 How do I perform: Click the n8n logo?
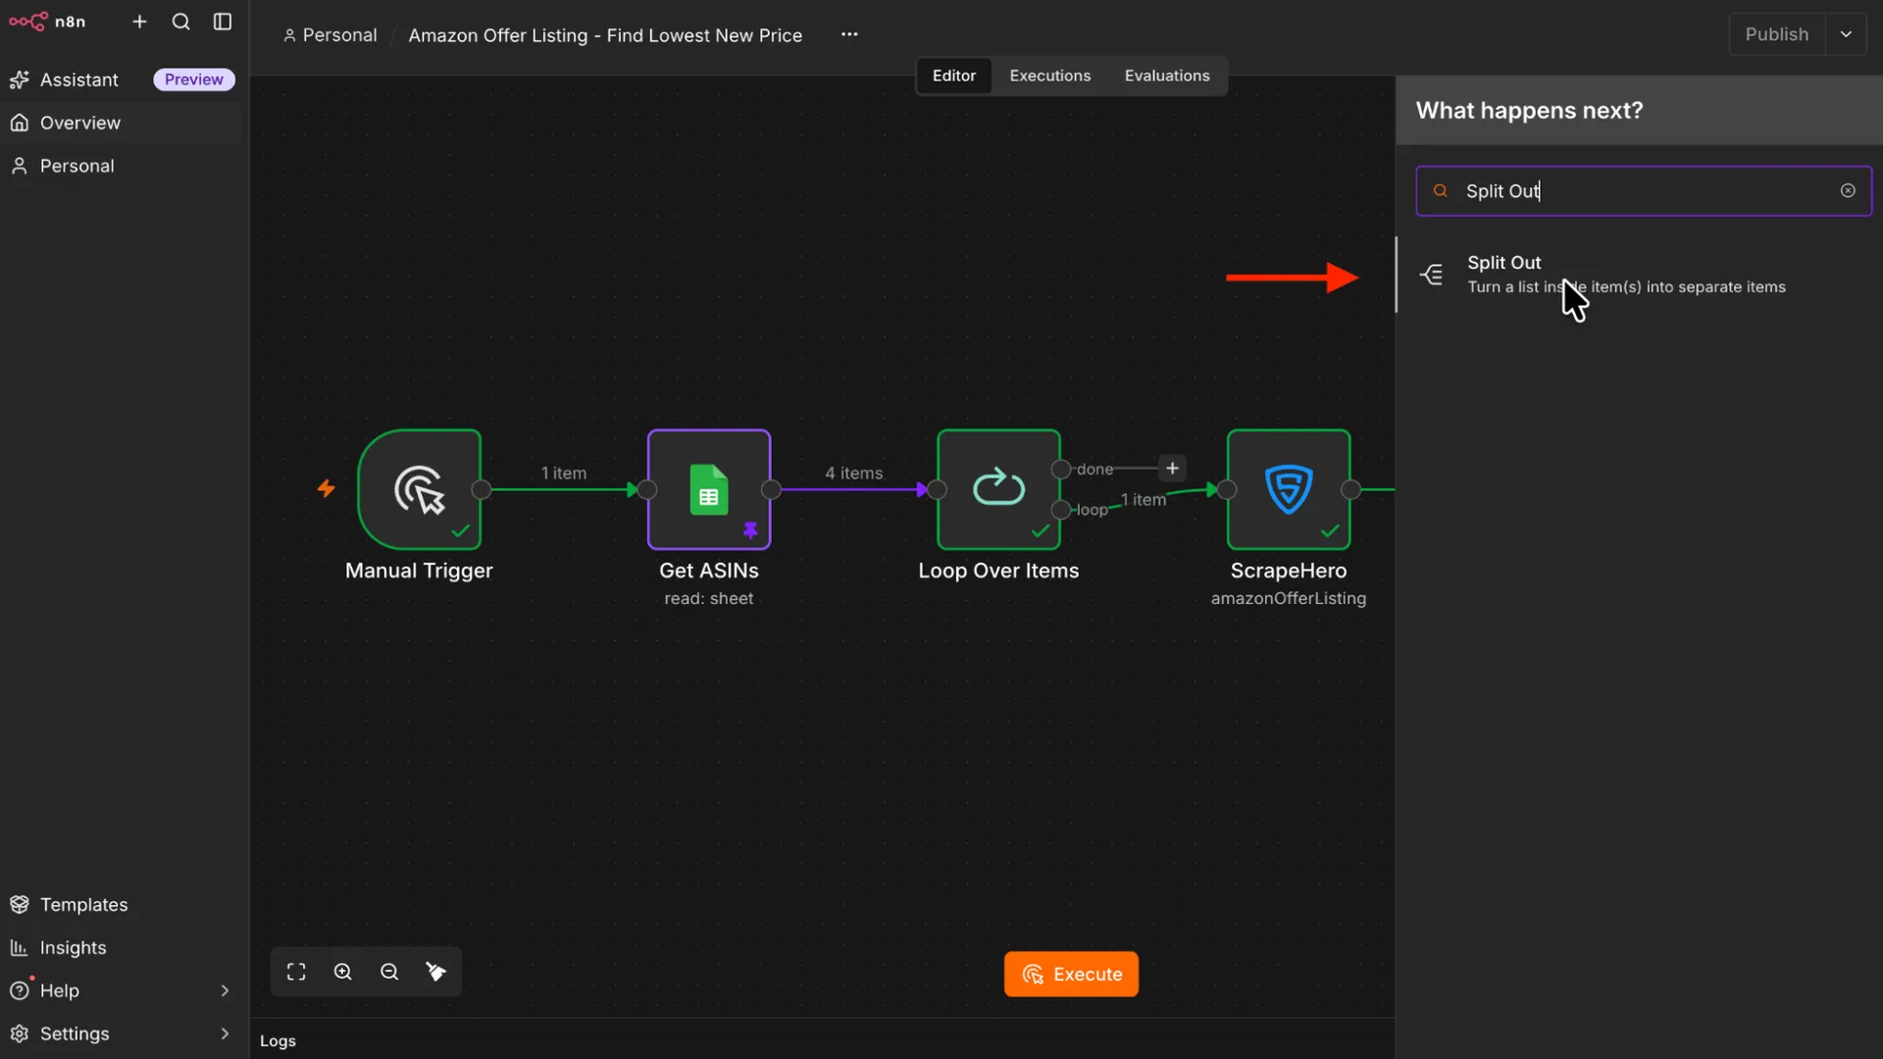[47, 22]
